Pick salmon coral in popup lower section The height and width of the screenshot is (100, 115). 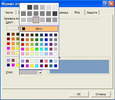(46, 61)
